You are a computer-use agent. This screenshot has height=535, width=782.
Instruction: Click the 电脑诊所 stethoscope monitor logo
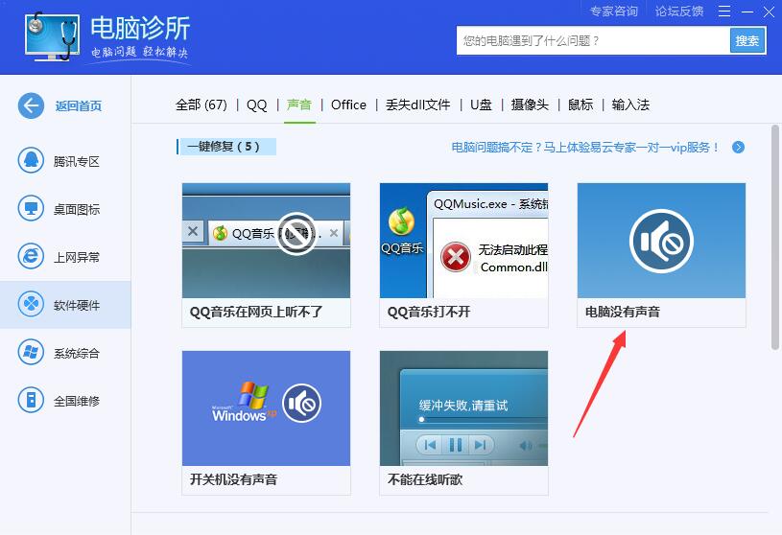[52, 36]
